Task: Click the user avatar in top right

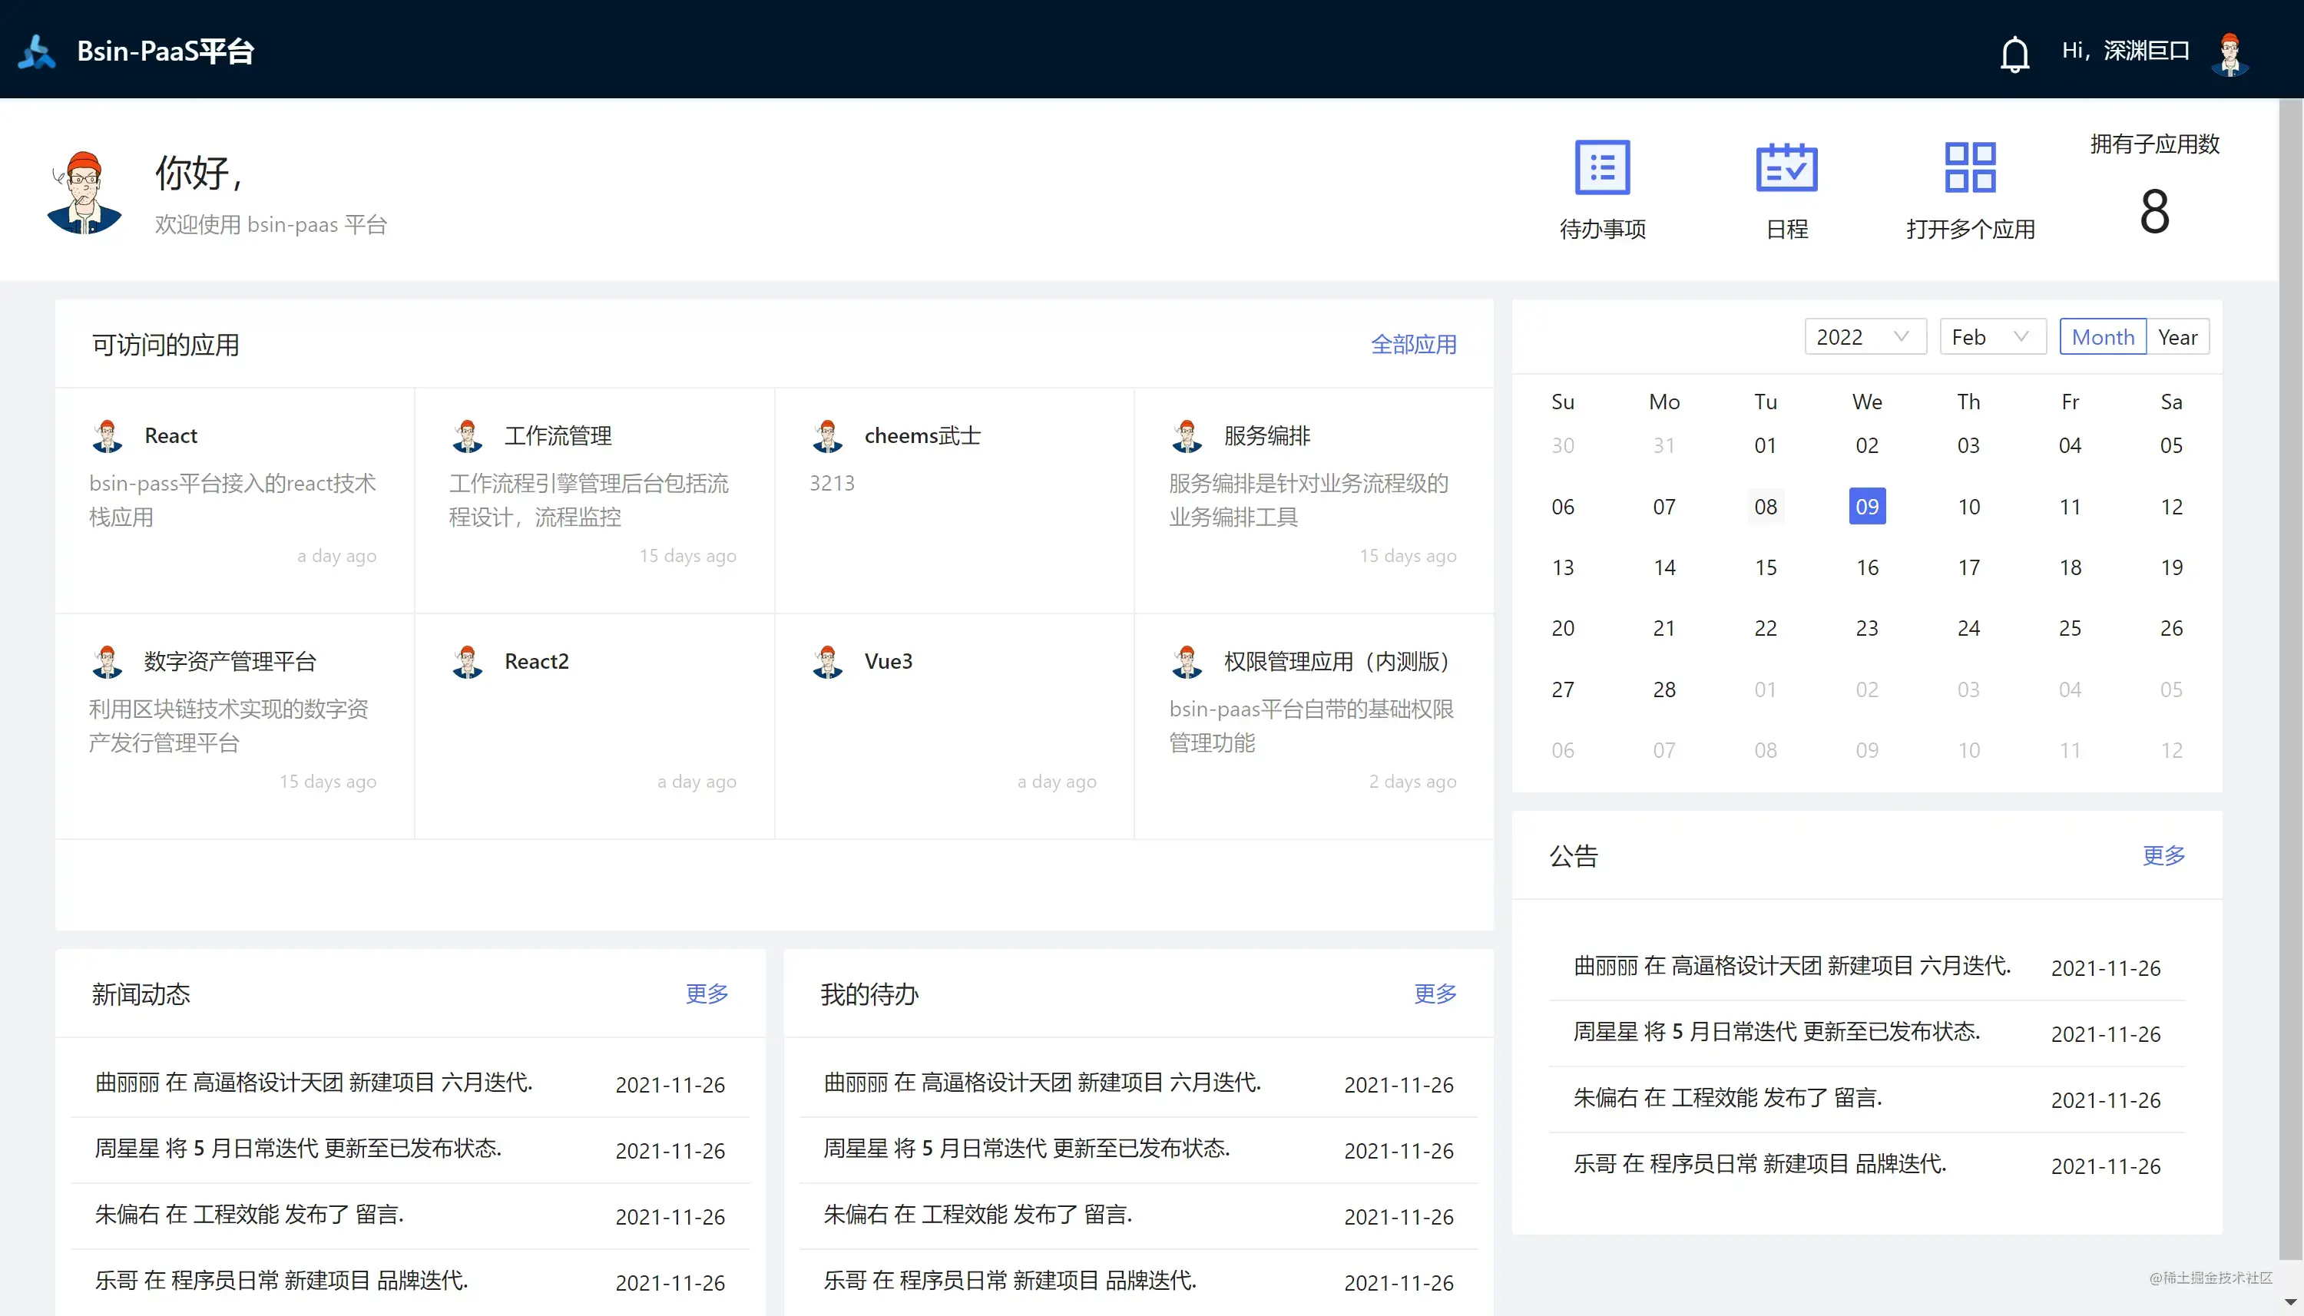Action: coord(2231,51)
